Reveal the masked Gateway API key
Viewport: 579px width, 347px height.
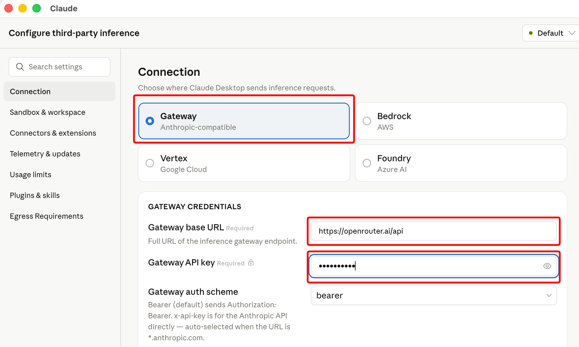pos(547,266)
